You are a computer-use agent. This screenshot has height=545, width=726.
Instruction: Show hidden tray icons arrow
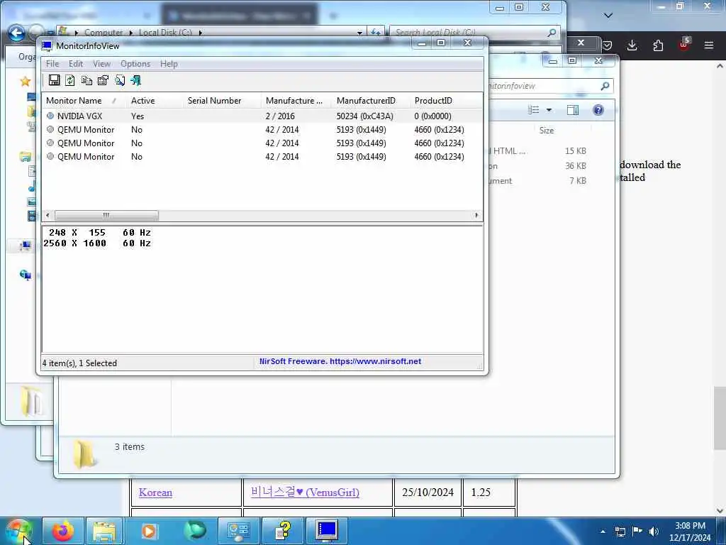point(603,532)
